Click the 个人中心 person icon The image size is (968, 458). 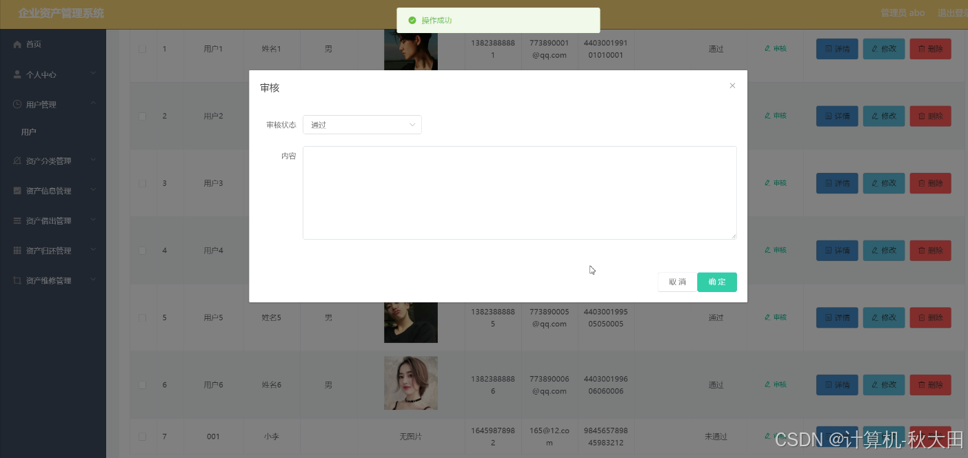pyautogui.click(x=17, y=74)
